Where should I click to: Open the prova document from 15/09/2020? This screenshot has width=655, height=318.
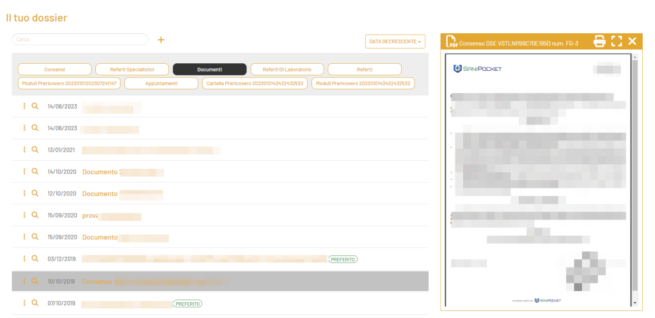coord(89,216)
